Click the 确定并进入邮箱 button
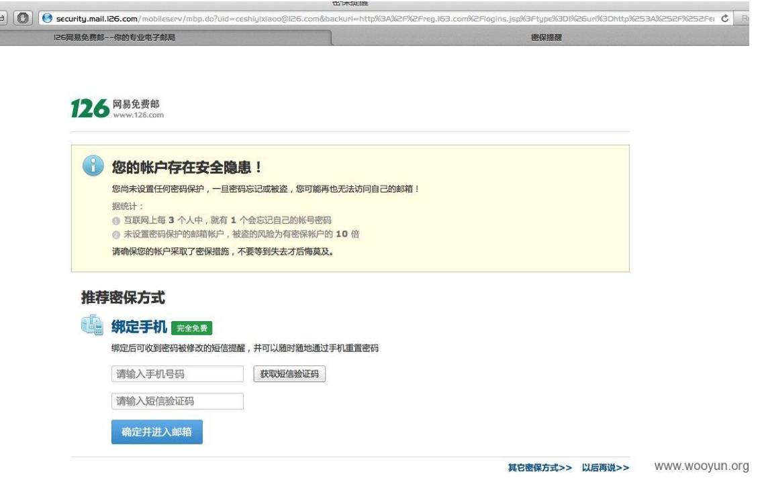Image resolution: width=760 pixels, height=480 pixels. click(x=157, y=432)
